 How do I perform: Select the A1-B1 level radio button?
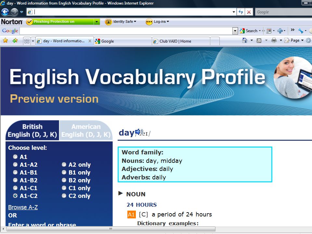(15, 172)
